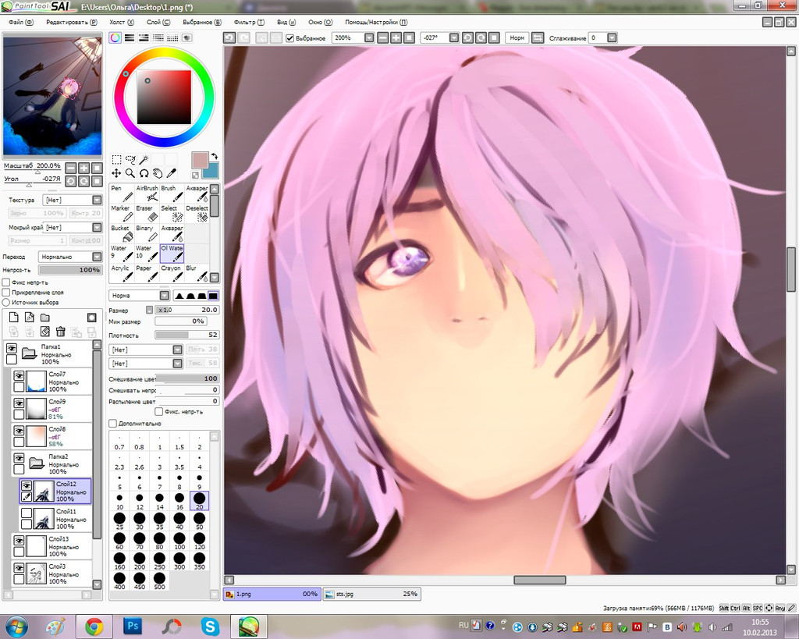Activate the lasso selection tool

tap(130, 159)
